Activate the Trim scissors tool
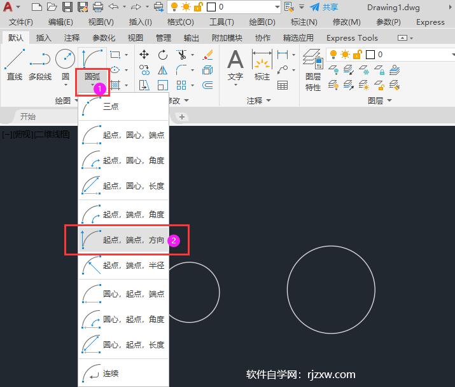 [182, 55]
